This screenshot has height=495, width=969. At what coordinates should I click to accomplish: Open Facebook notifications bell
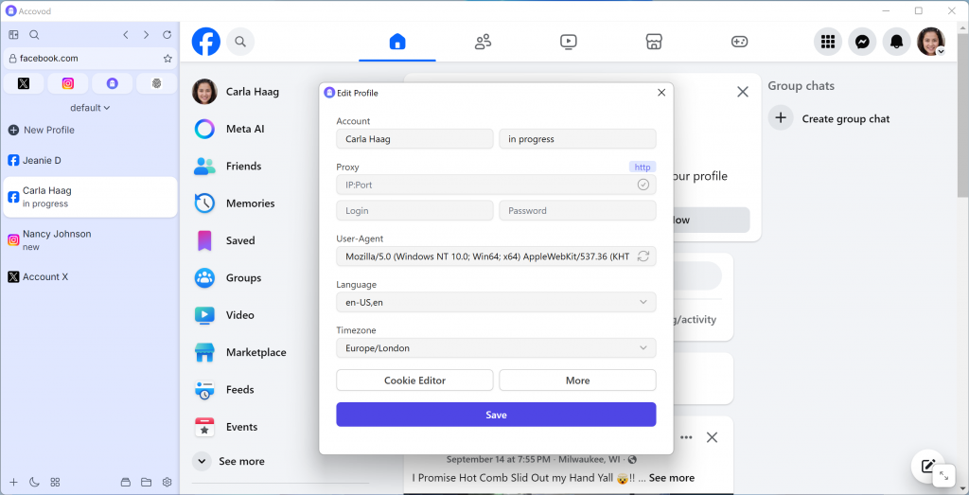pyautogui.click(x=896, y=42)
